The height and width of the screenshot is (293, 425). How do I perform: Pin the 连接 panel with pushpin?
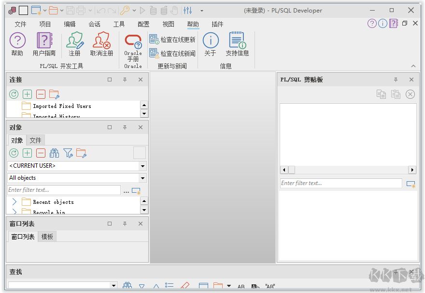point(125,80)
